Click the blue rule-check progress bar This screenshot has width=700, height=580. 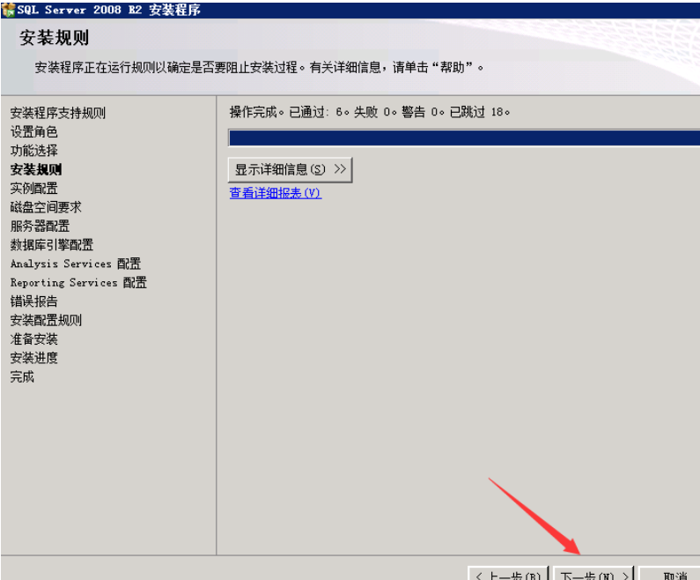pyautogui.click(x=464, y=138)
